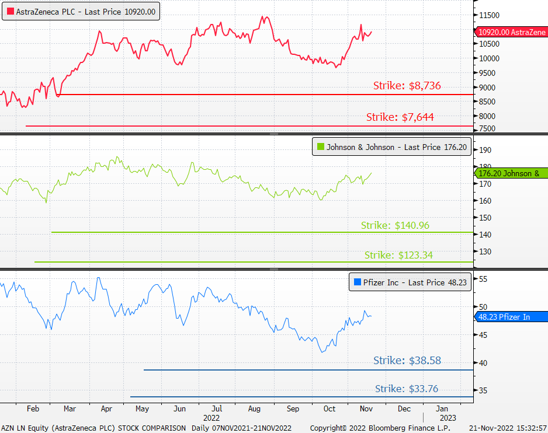Click the Strike: $33.76 label
This screenshot has width=548, height=433.
[x=407, y=389]
